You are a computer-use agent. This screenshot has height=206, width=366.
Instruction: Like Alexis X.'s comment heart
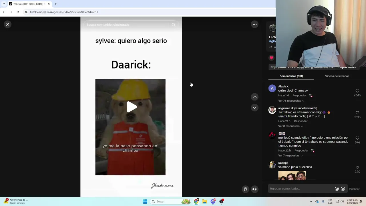point(357,91)
